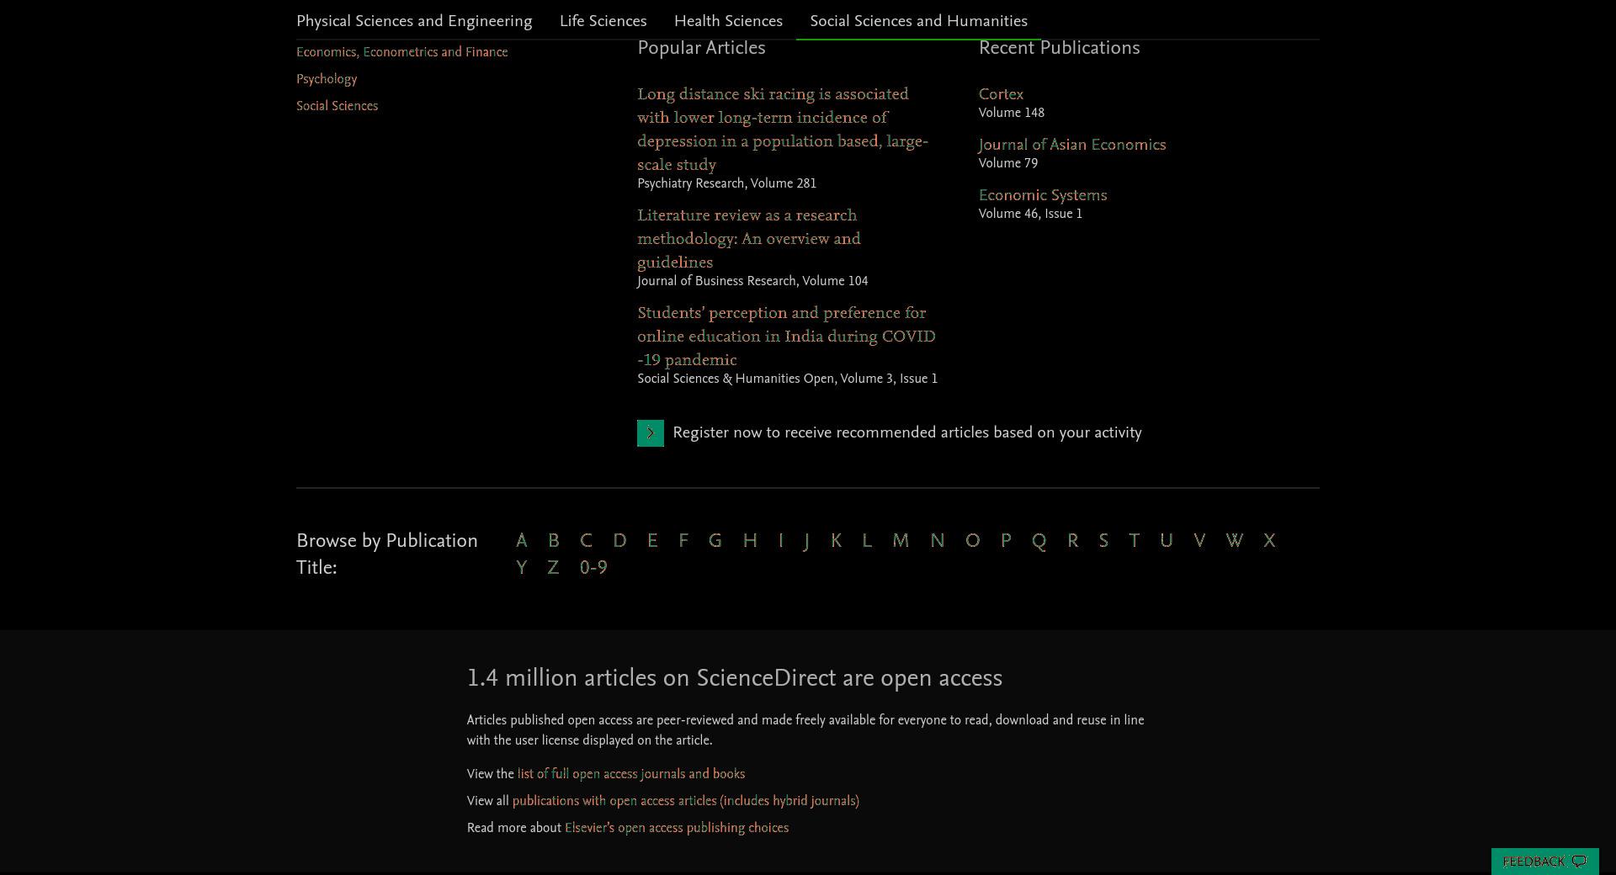Browse publications starting with G
The height and width of the screenshot is (875, 1616).
(715, 541)
